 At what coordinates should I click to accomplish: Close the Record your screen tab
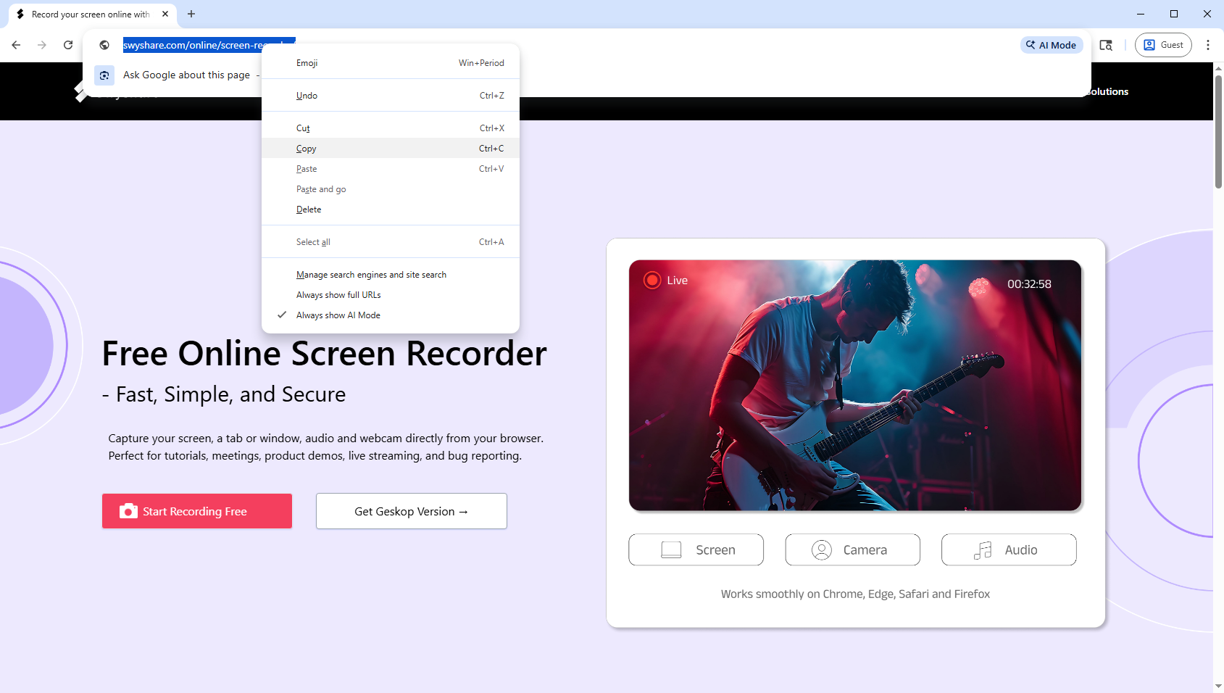(165, 14)
